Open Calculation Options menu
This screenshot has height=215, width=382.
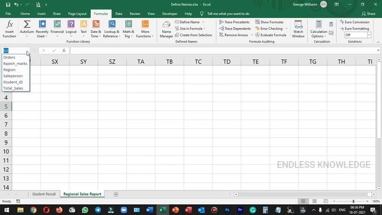(319, 29)
